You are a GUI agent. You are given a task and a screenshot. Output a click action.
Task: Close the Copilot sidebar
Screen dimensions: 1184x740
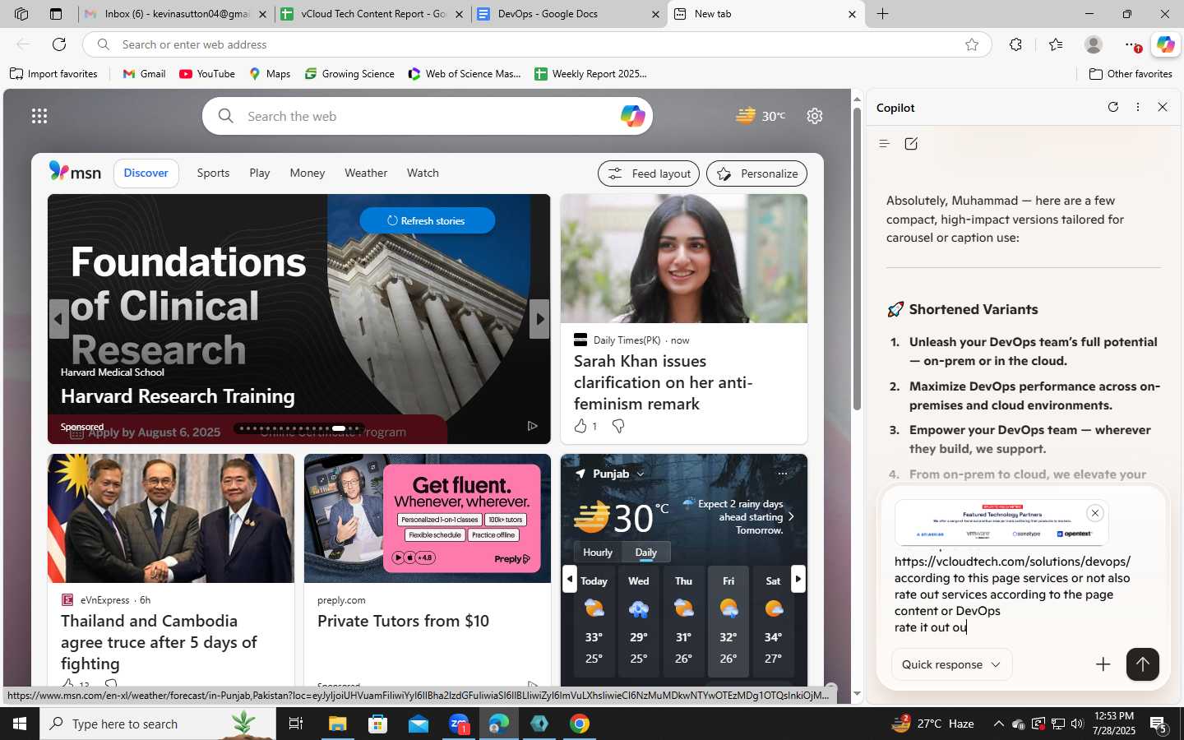pos(1163,107)
